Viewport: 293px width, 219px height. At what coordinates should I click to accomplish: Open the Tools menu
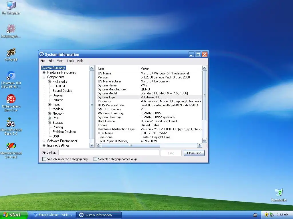pyautogui.click(x=70, y=61)
